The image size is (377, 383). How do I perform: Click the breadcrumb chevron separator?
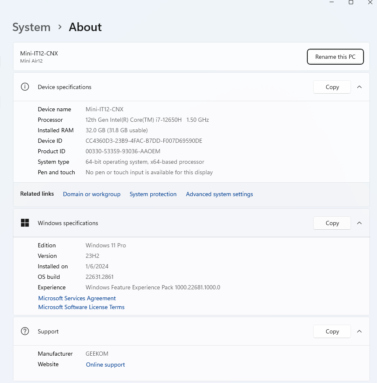[x=60, y=27]
